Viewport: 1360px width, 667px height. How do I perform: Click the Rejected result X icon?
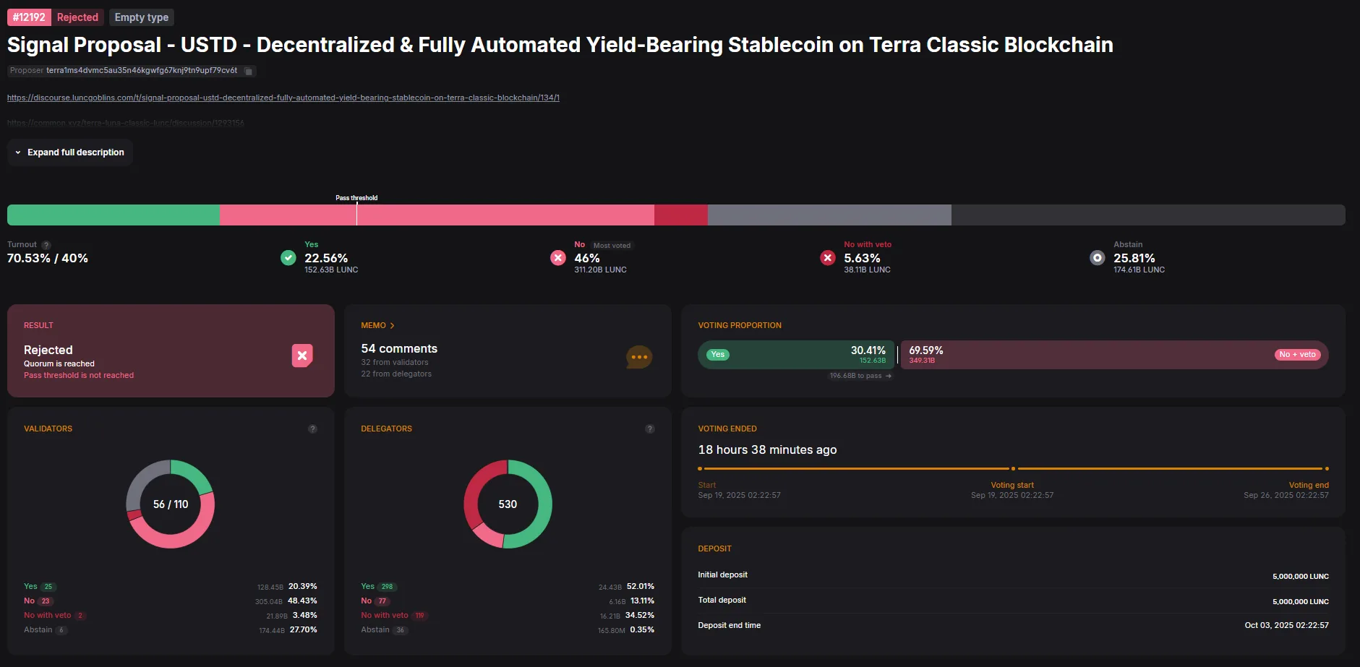point(302,356)
